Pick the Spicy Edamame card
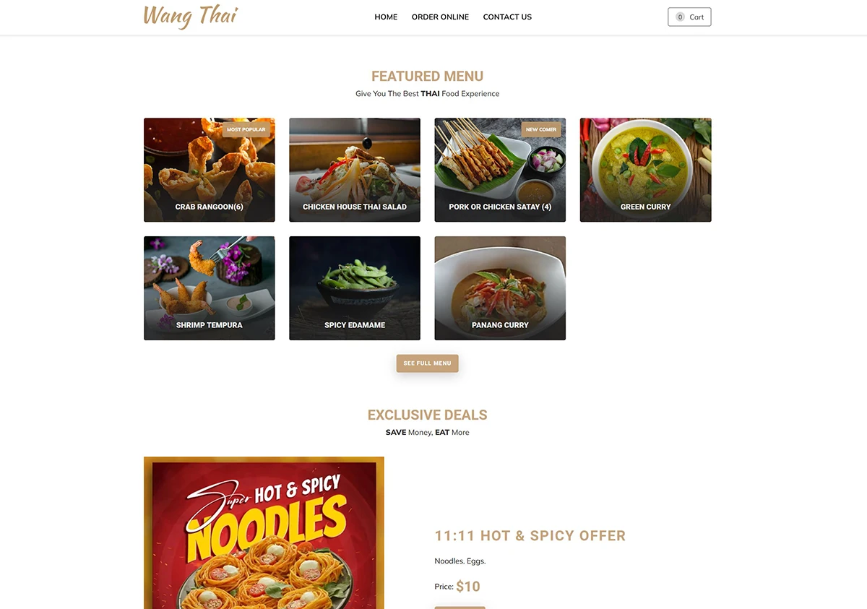This screenshot has width=867, height=609. click(355, 288)
